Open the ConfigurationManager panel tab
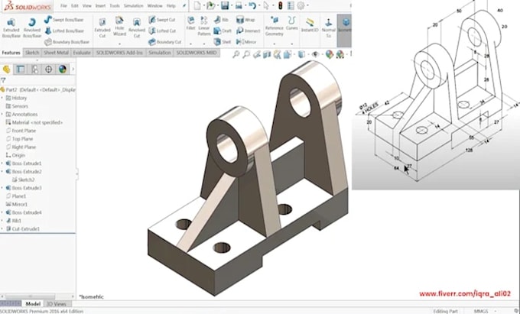 tap(34, 69)
